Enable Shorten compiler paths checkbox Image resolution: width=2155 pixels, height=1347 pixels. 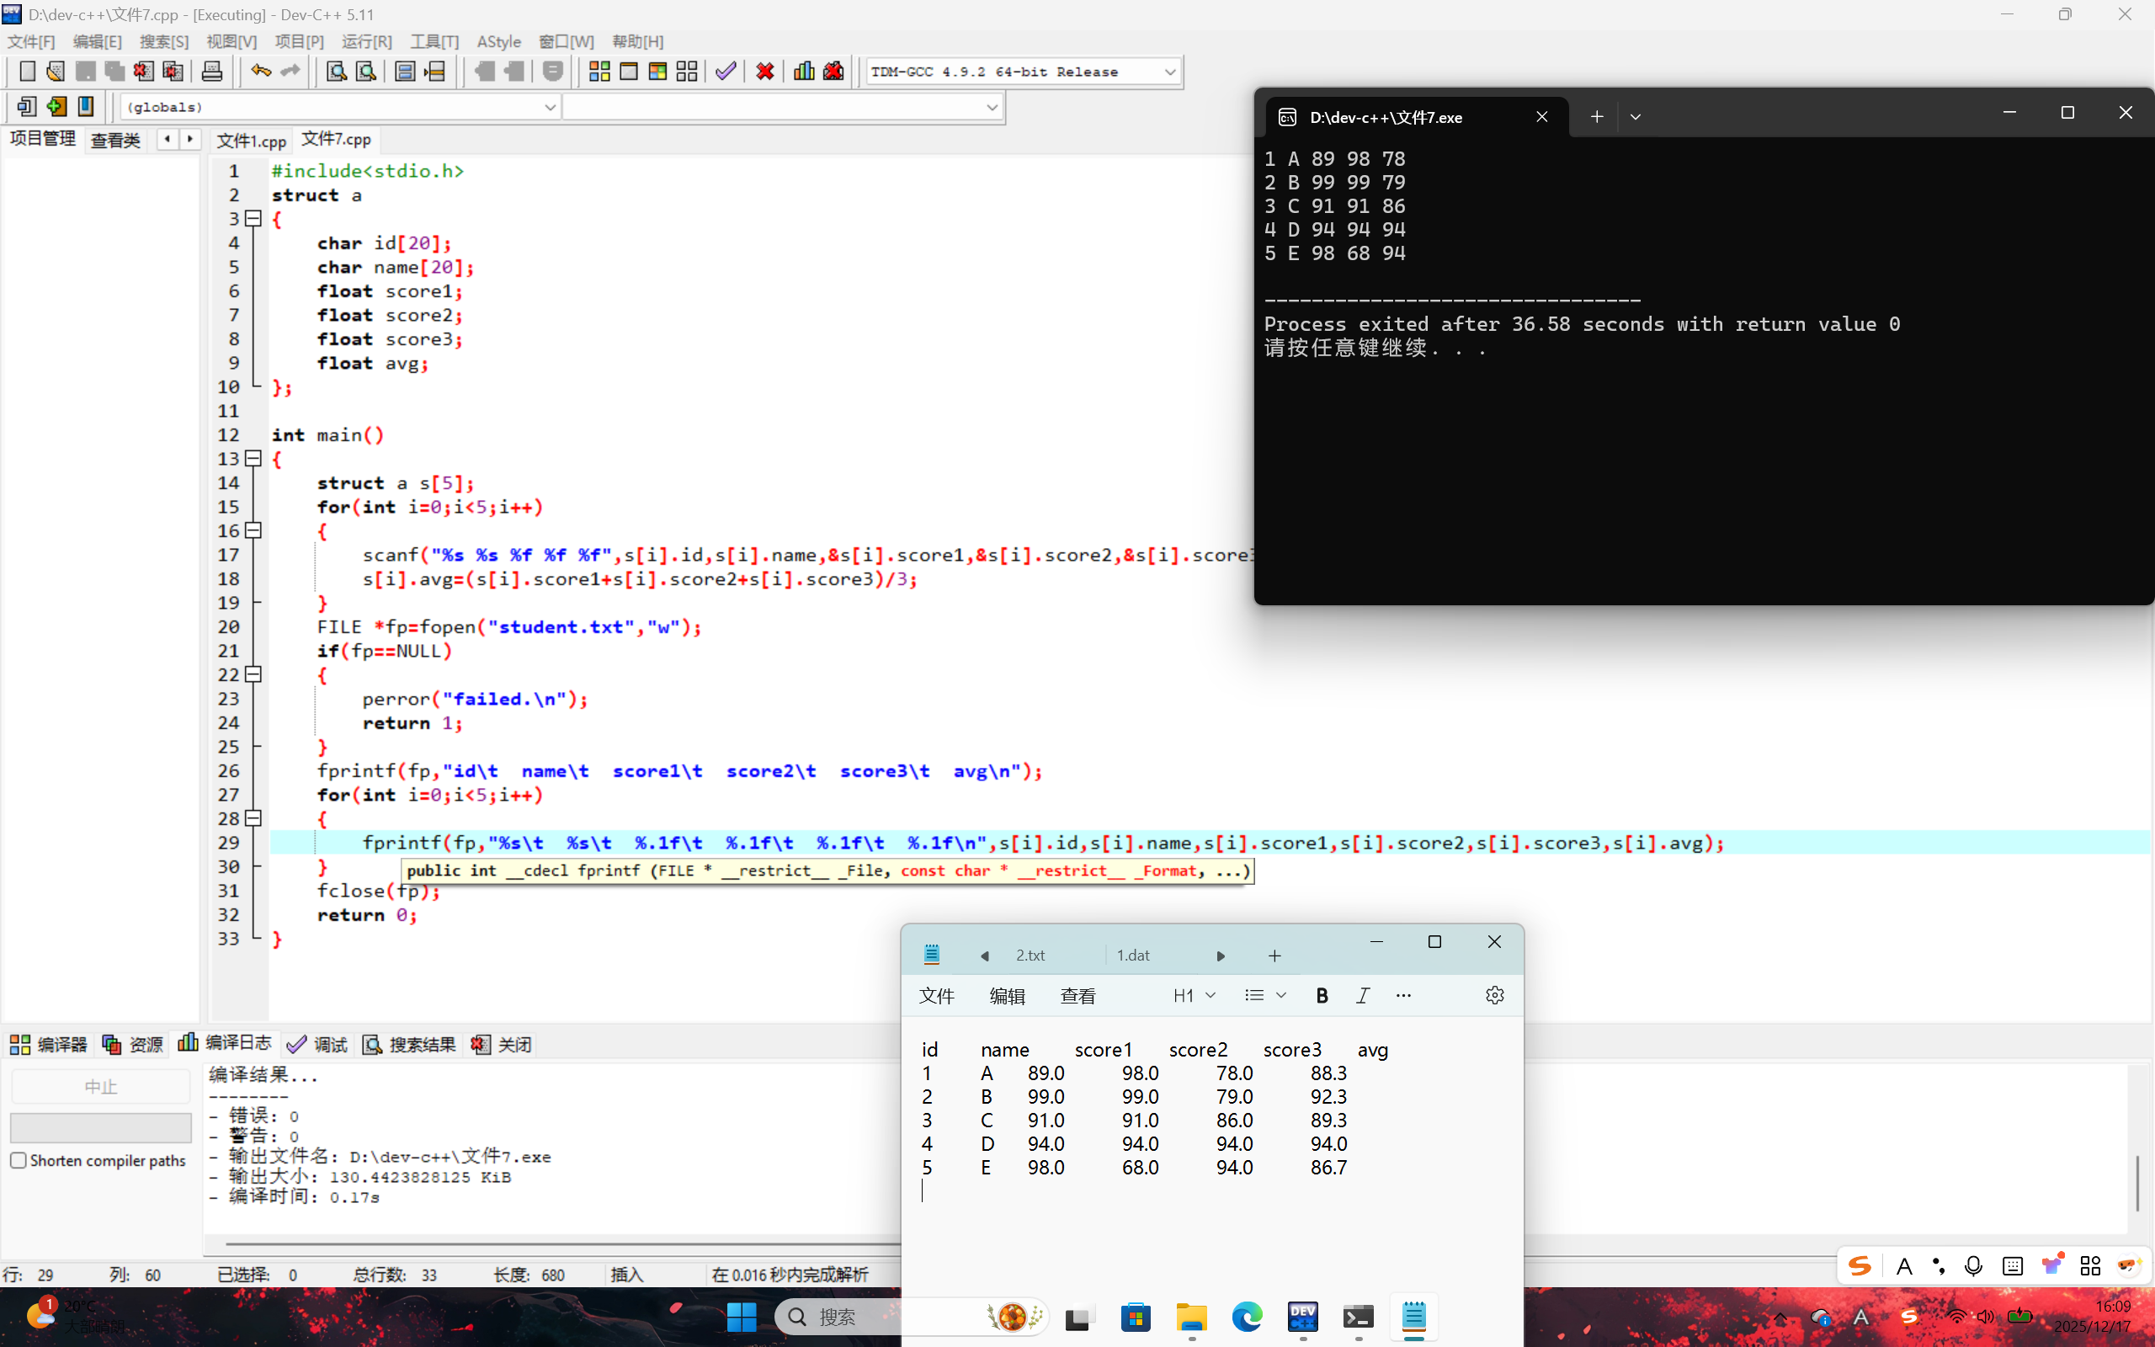click(x=19, y=1160)
